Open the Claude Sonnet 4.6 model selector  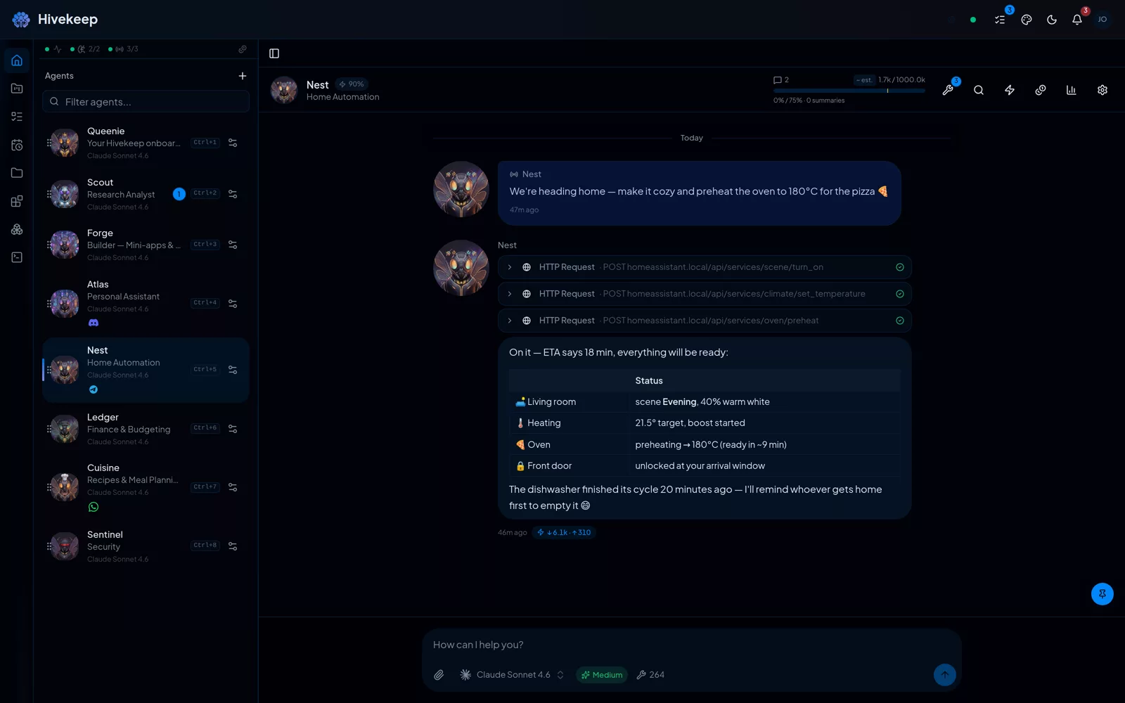(x=512, y=675)
